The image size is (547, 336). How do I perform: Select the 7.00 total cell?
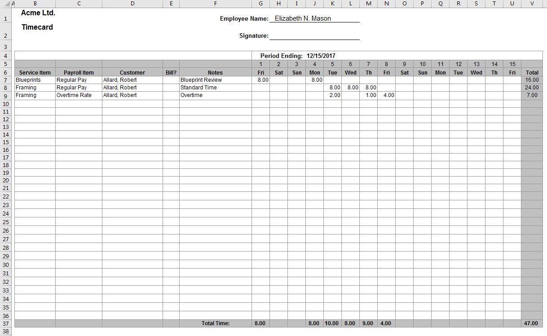pos(532,95)
